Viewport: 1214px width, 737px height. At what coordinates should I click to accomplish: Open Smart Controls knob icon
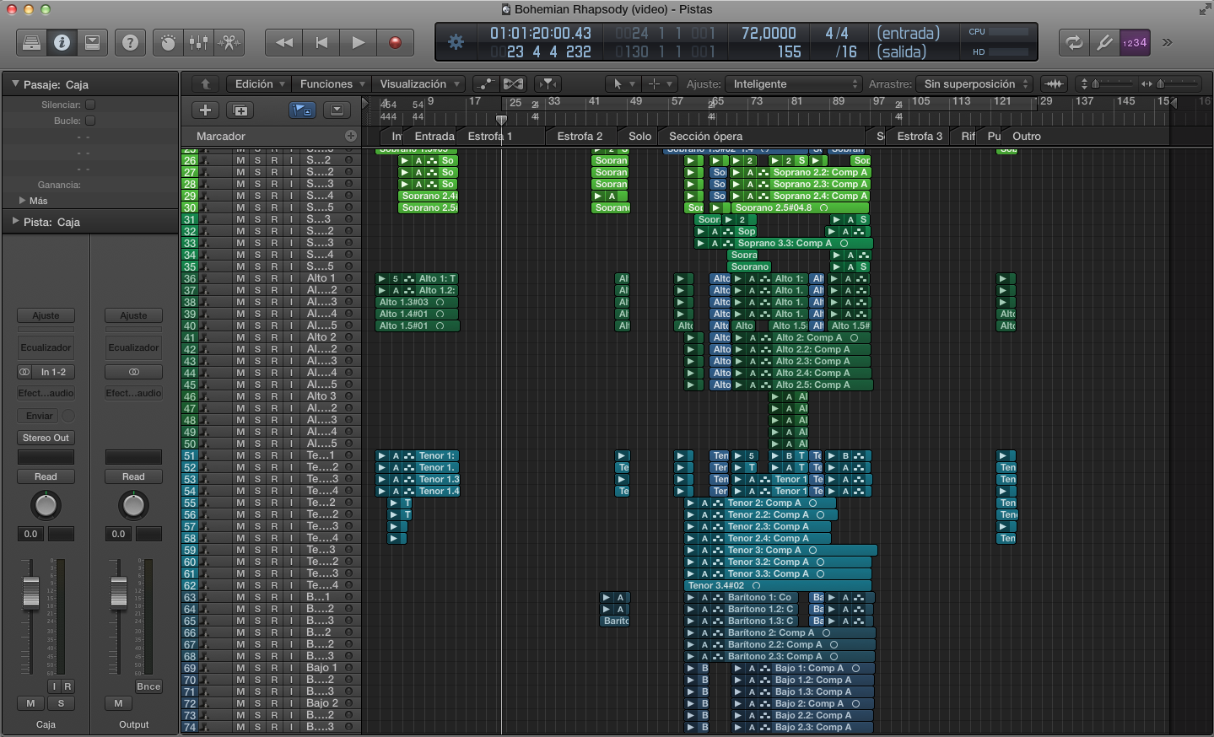coord(169,42)
